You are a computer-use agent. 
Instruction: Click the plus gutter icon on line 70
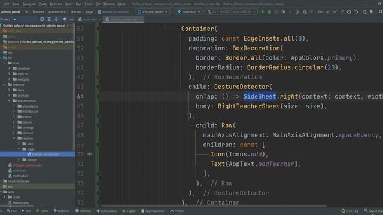90,154
